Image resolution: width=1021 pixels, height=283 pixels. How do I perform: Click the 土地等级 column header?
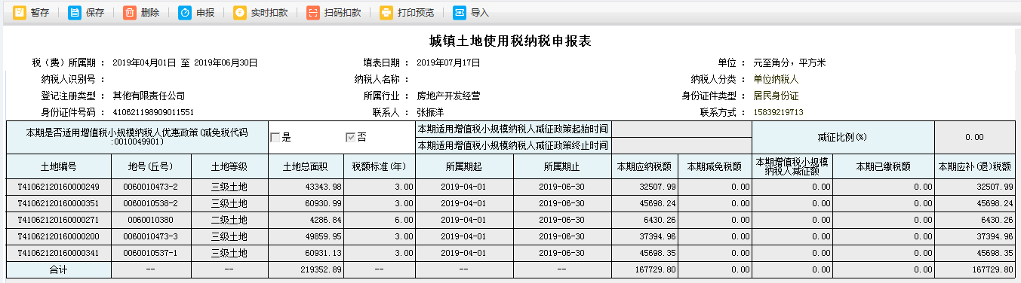229,166
